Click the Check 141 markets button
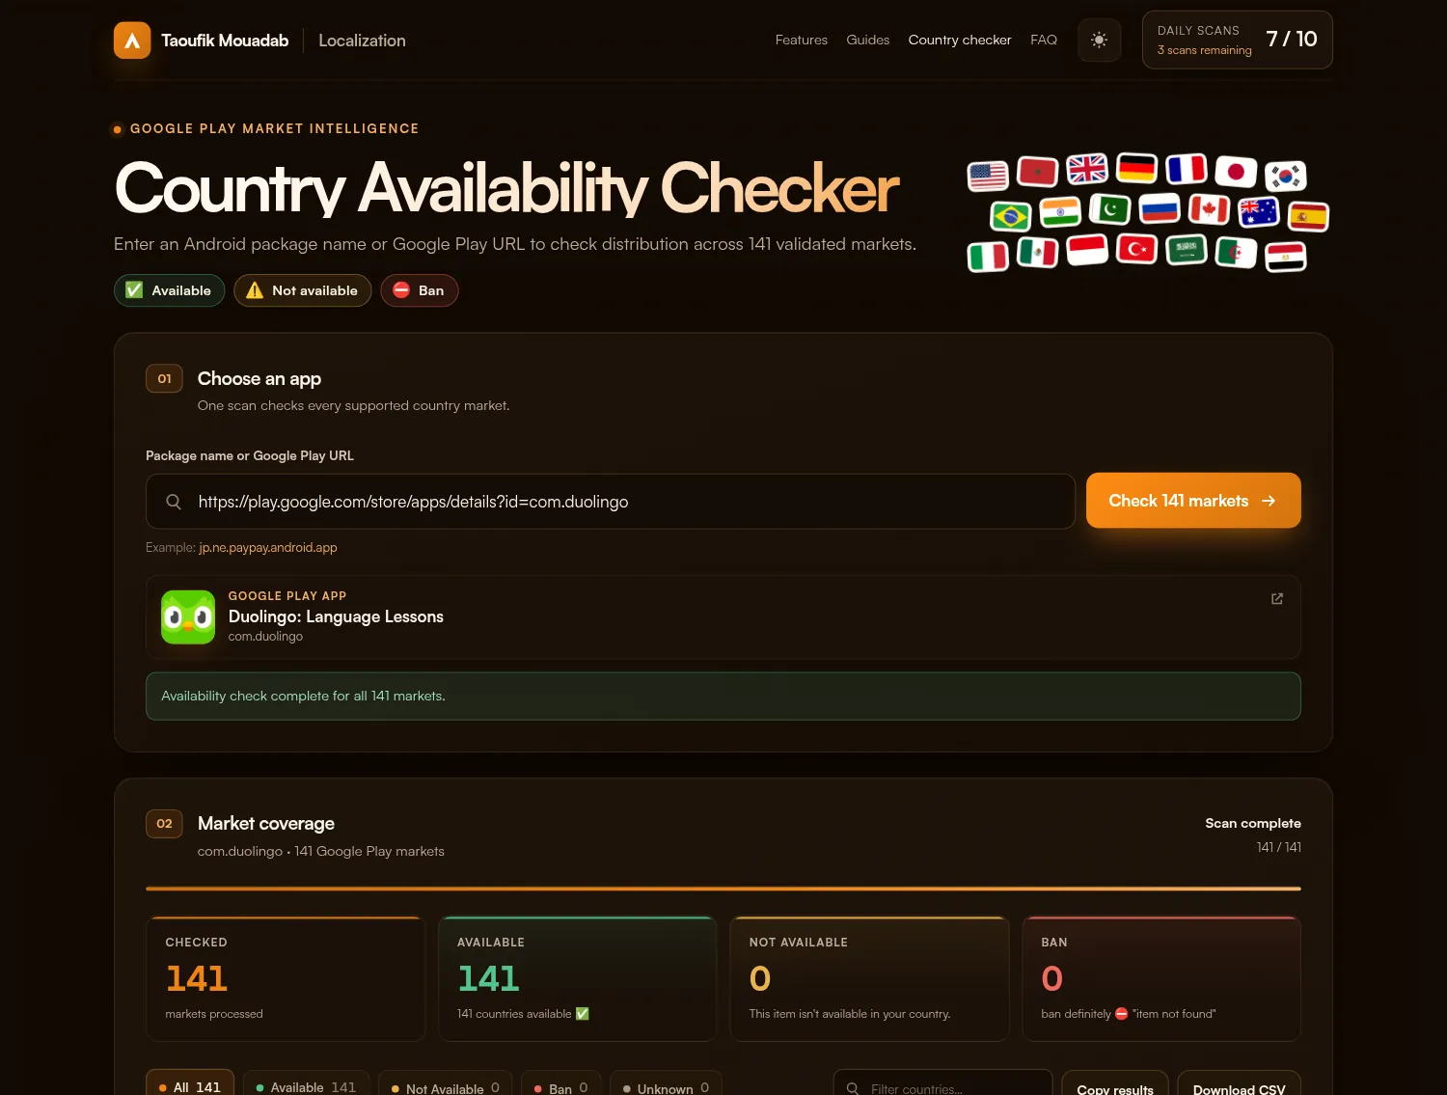Image resolution: width=1447 pixels, height=1095 pixels. tap(1193, 501)
